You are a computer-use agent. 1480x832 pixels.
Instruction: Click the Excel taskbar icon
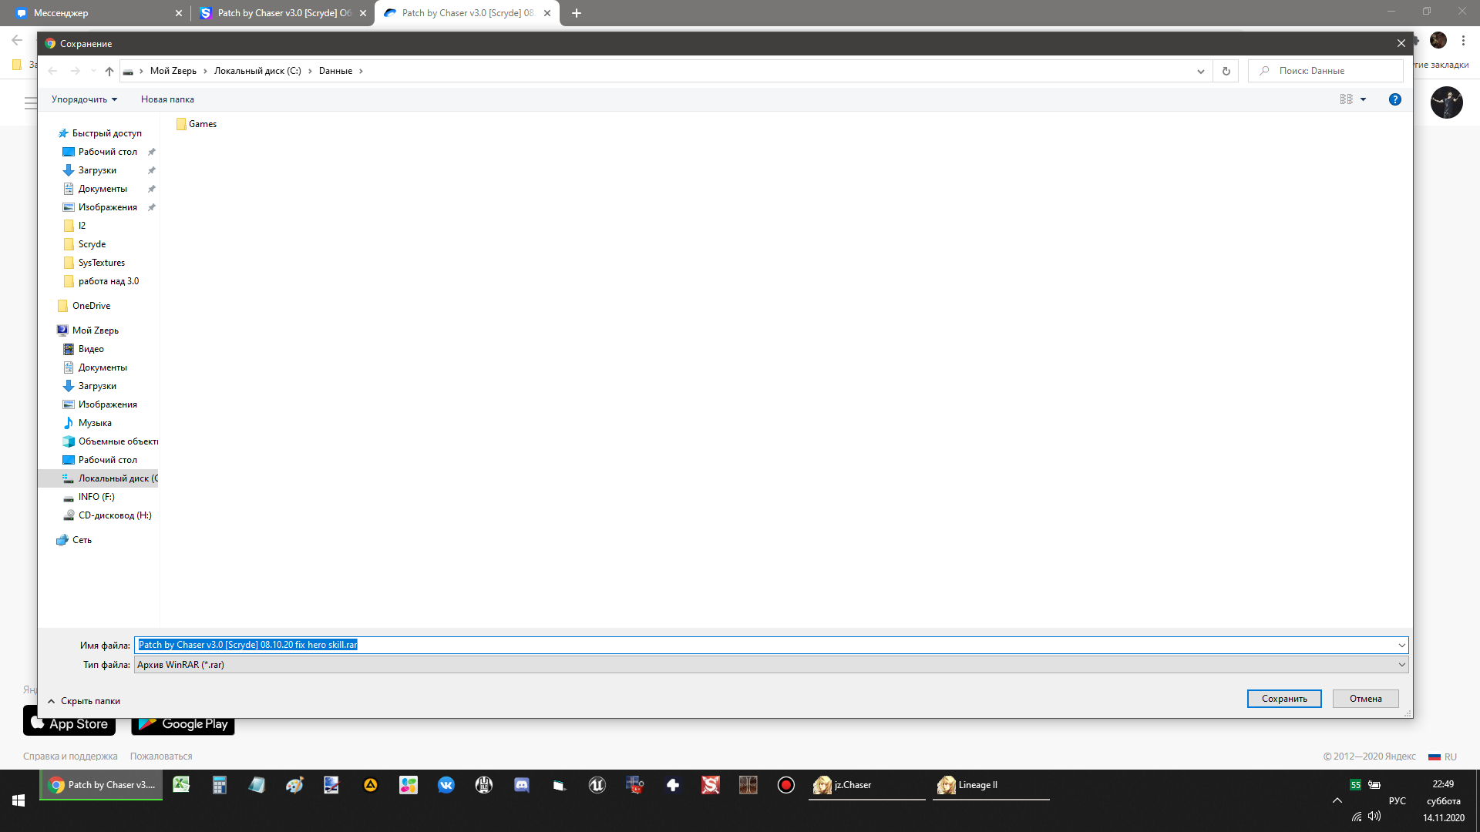[x=181, y=785]
